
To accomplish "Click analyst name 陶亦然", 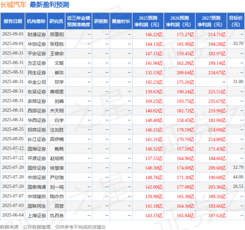I will point(57,196).
